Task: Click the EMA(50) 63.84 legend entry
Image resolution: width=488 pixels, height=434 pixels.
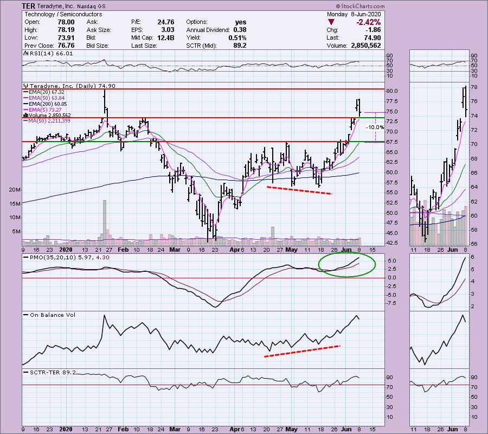Action: pos(47,98)
